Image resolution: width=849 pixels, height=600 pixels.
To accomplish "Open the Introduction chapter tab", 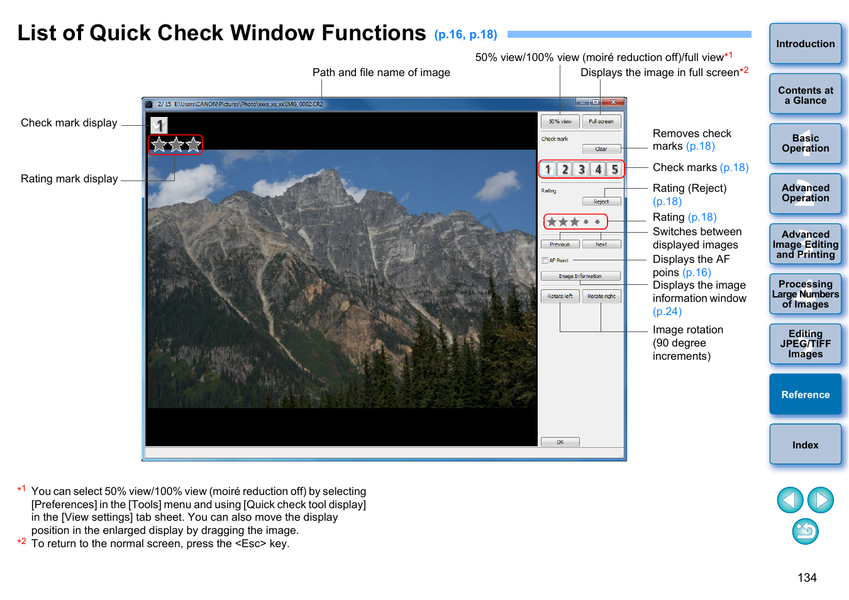I will (x=806, y=44).
